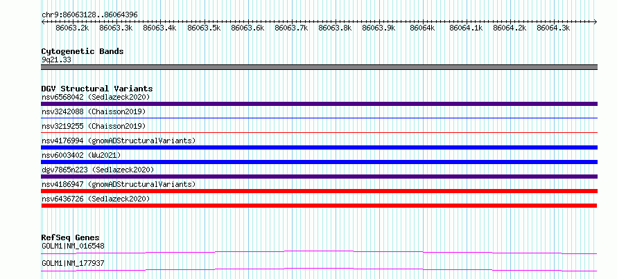Screen dimensions: 617x279
Task: Click the 86063.9k ruler tick label
Action: (x=378, y=28)
